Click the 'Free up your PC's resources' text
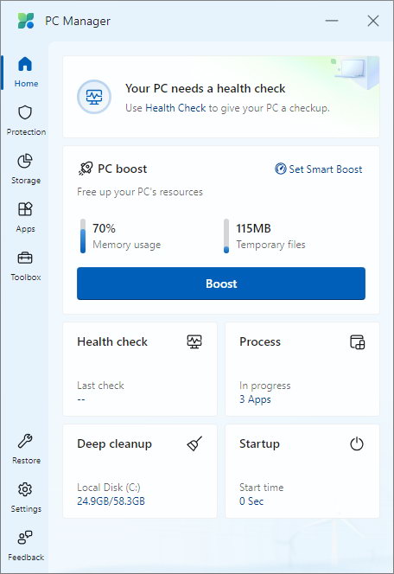Image resolution: width=394 pixels, height=574 pixels. [x=140, y=192]
